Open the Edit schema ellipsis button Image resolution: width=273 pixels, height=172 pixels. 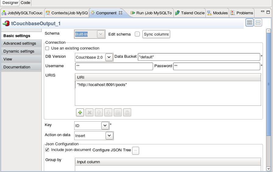(x=137, y=34)
